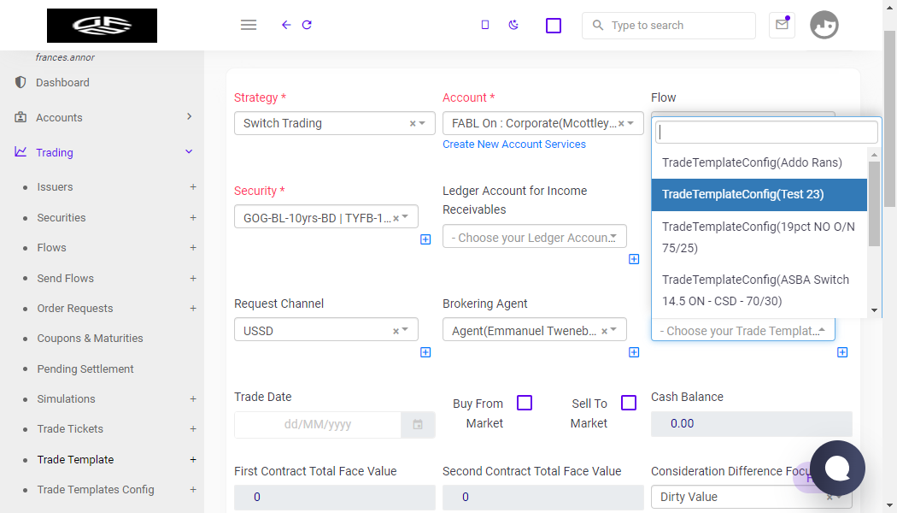Open Consideration Difference Focus Dirty Value dropdown

click(x=751, y=497)
